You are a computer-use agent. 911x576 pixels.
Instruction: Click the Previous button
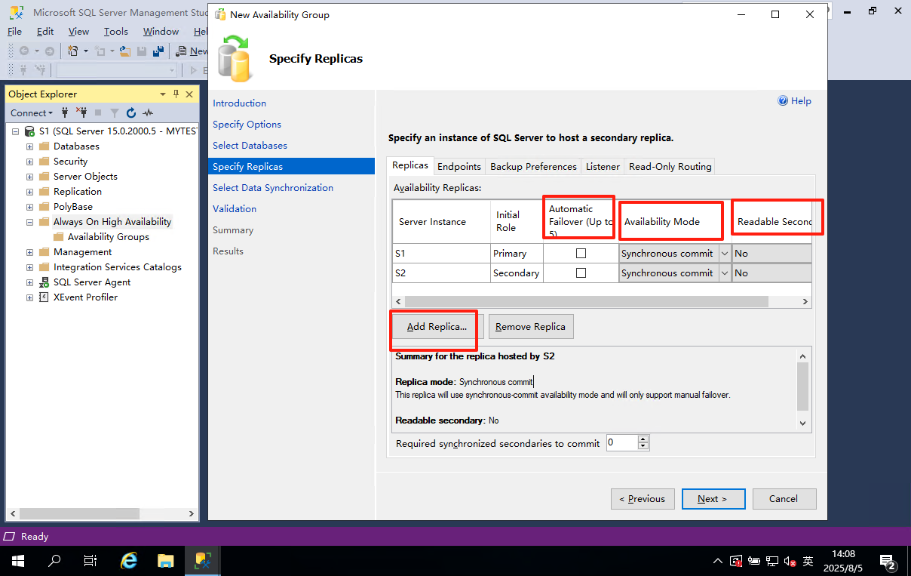click(x=643, y=498)
